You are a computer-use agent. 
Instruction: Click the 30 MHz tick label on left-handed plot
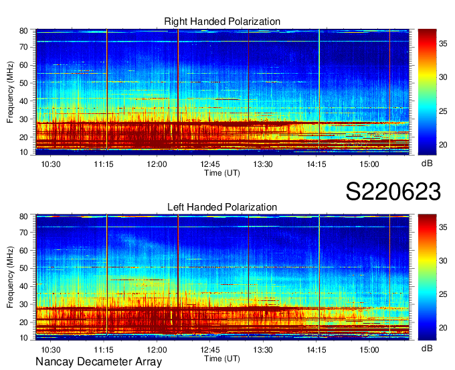(23, 304)
